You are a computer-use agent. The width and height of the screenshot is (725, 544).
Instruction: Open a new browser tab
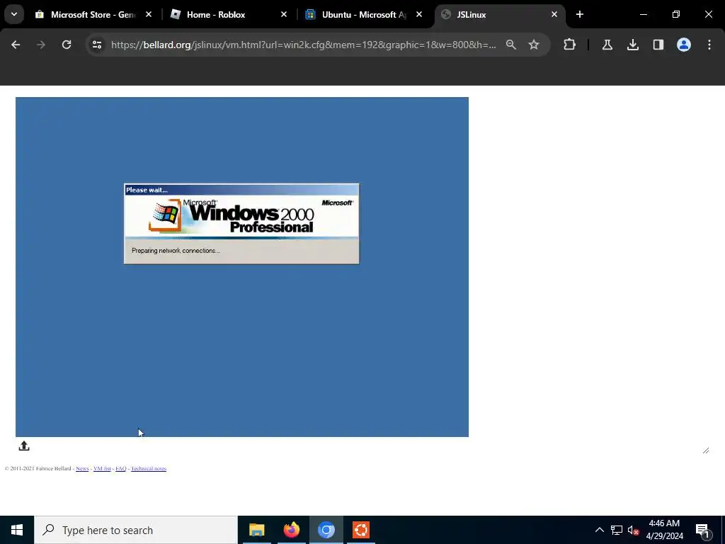[580, 14]
